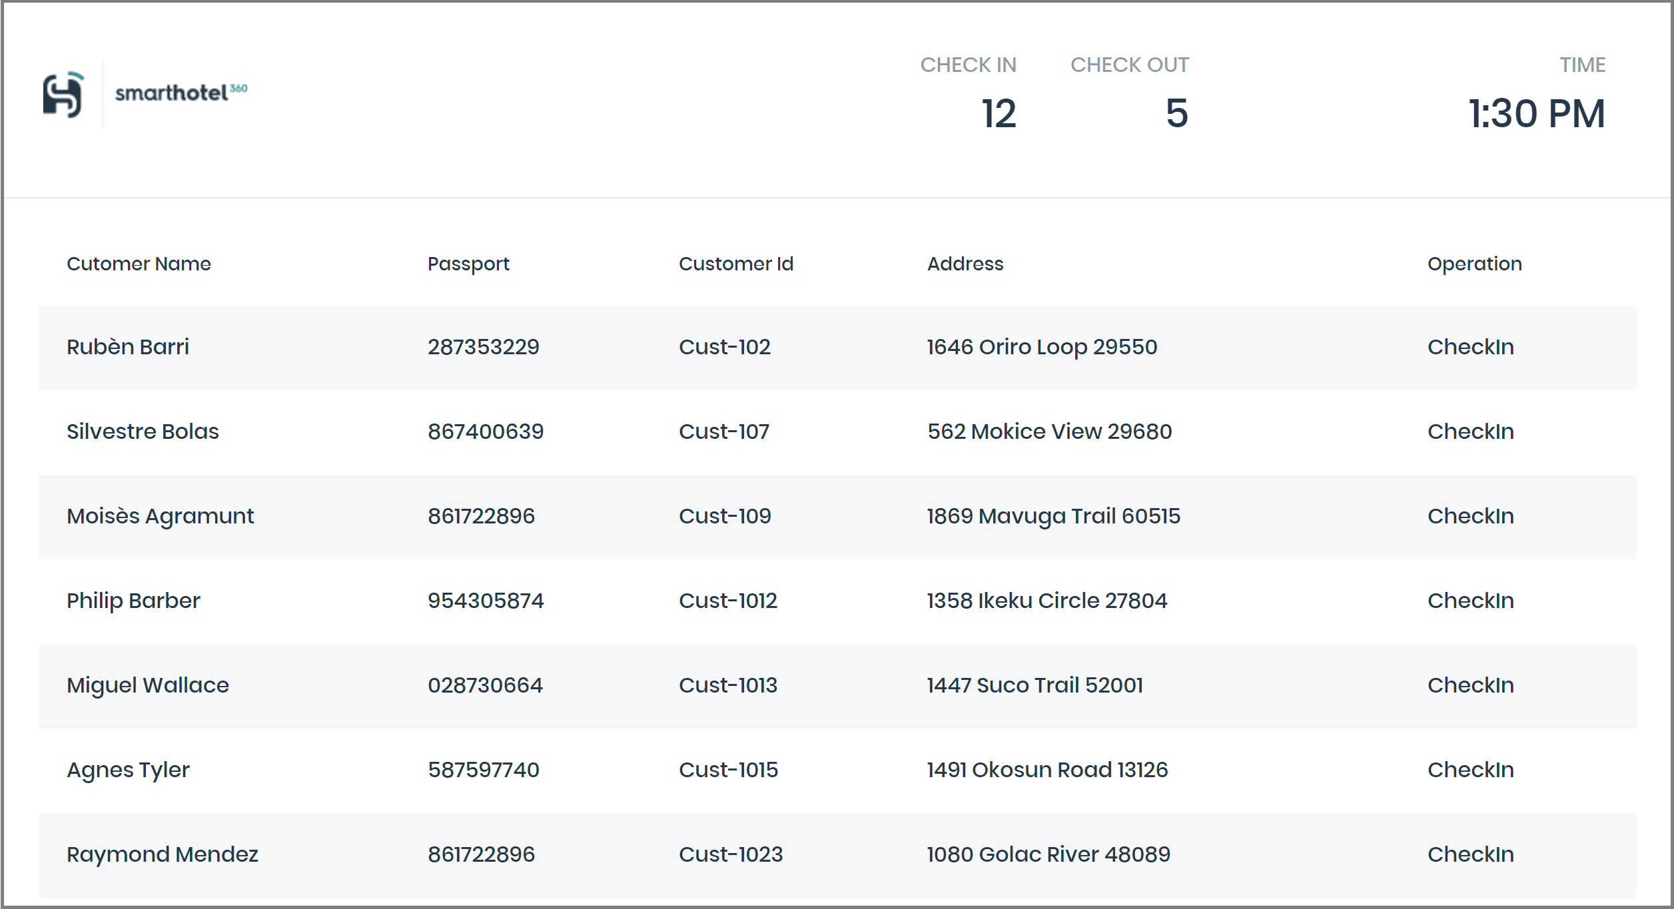Select address 1491 Okosun Road 13126
Image resolution: width=1674 pixels, height=909 pixels.
[x=1046, y=770]
